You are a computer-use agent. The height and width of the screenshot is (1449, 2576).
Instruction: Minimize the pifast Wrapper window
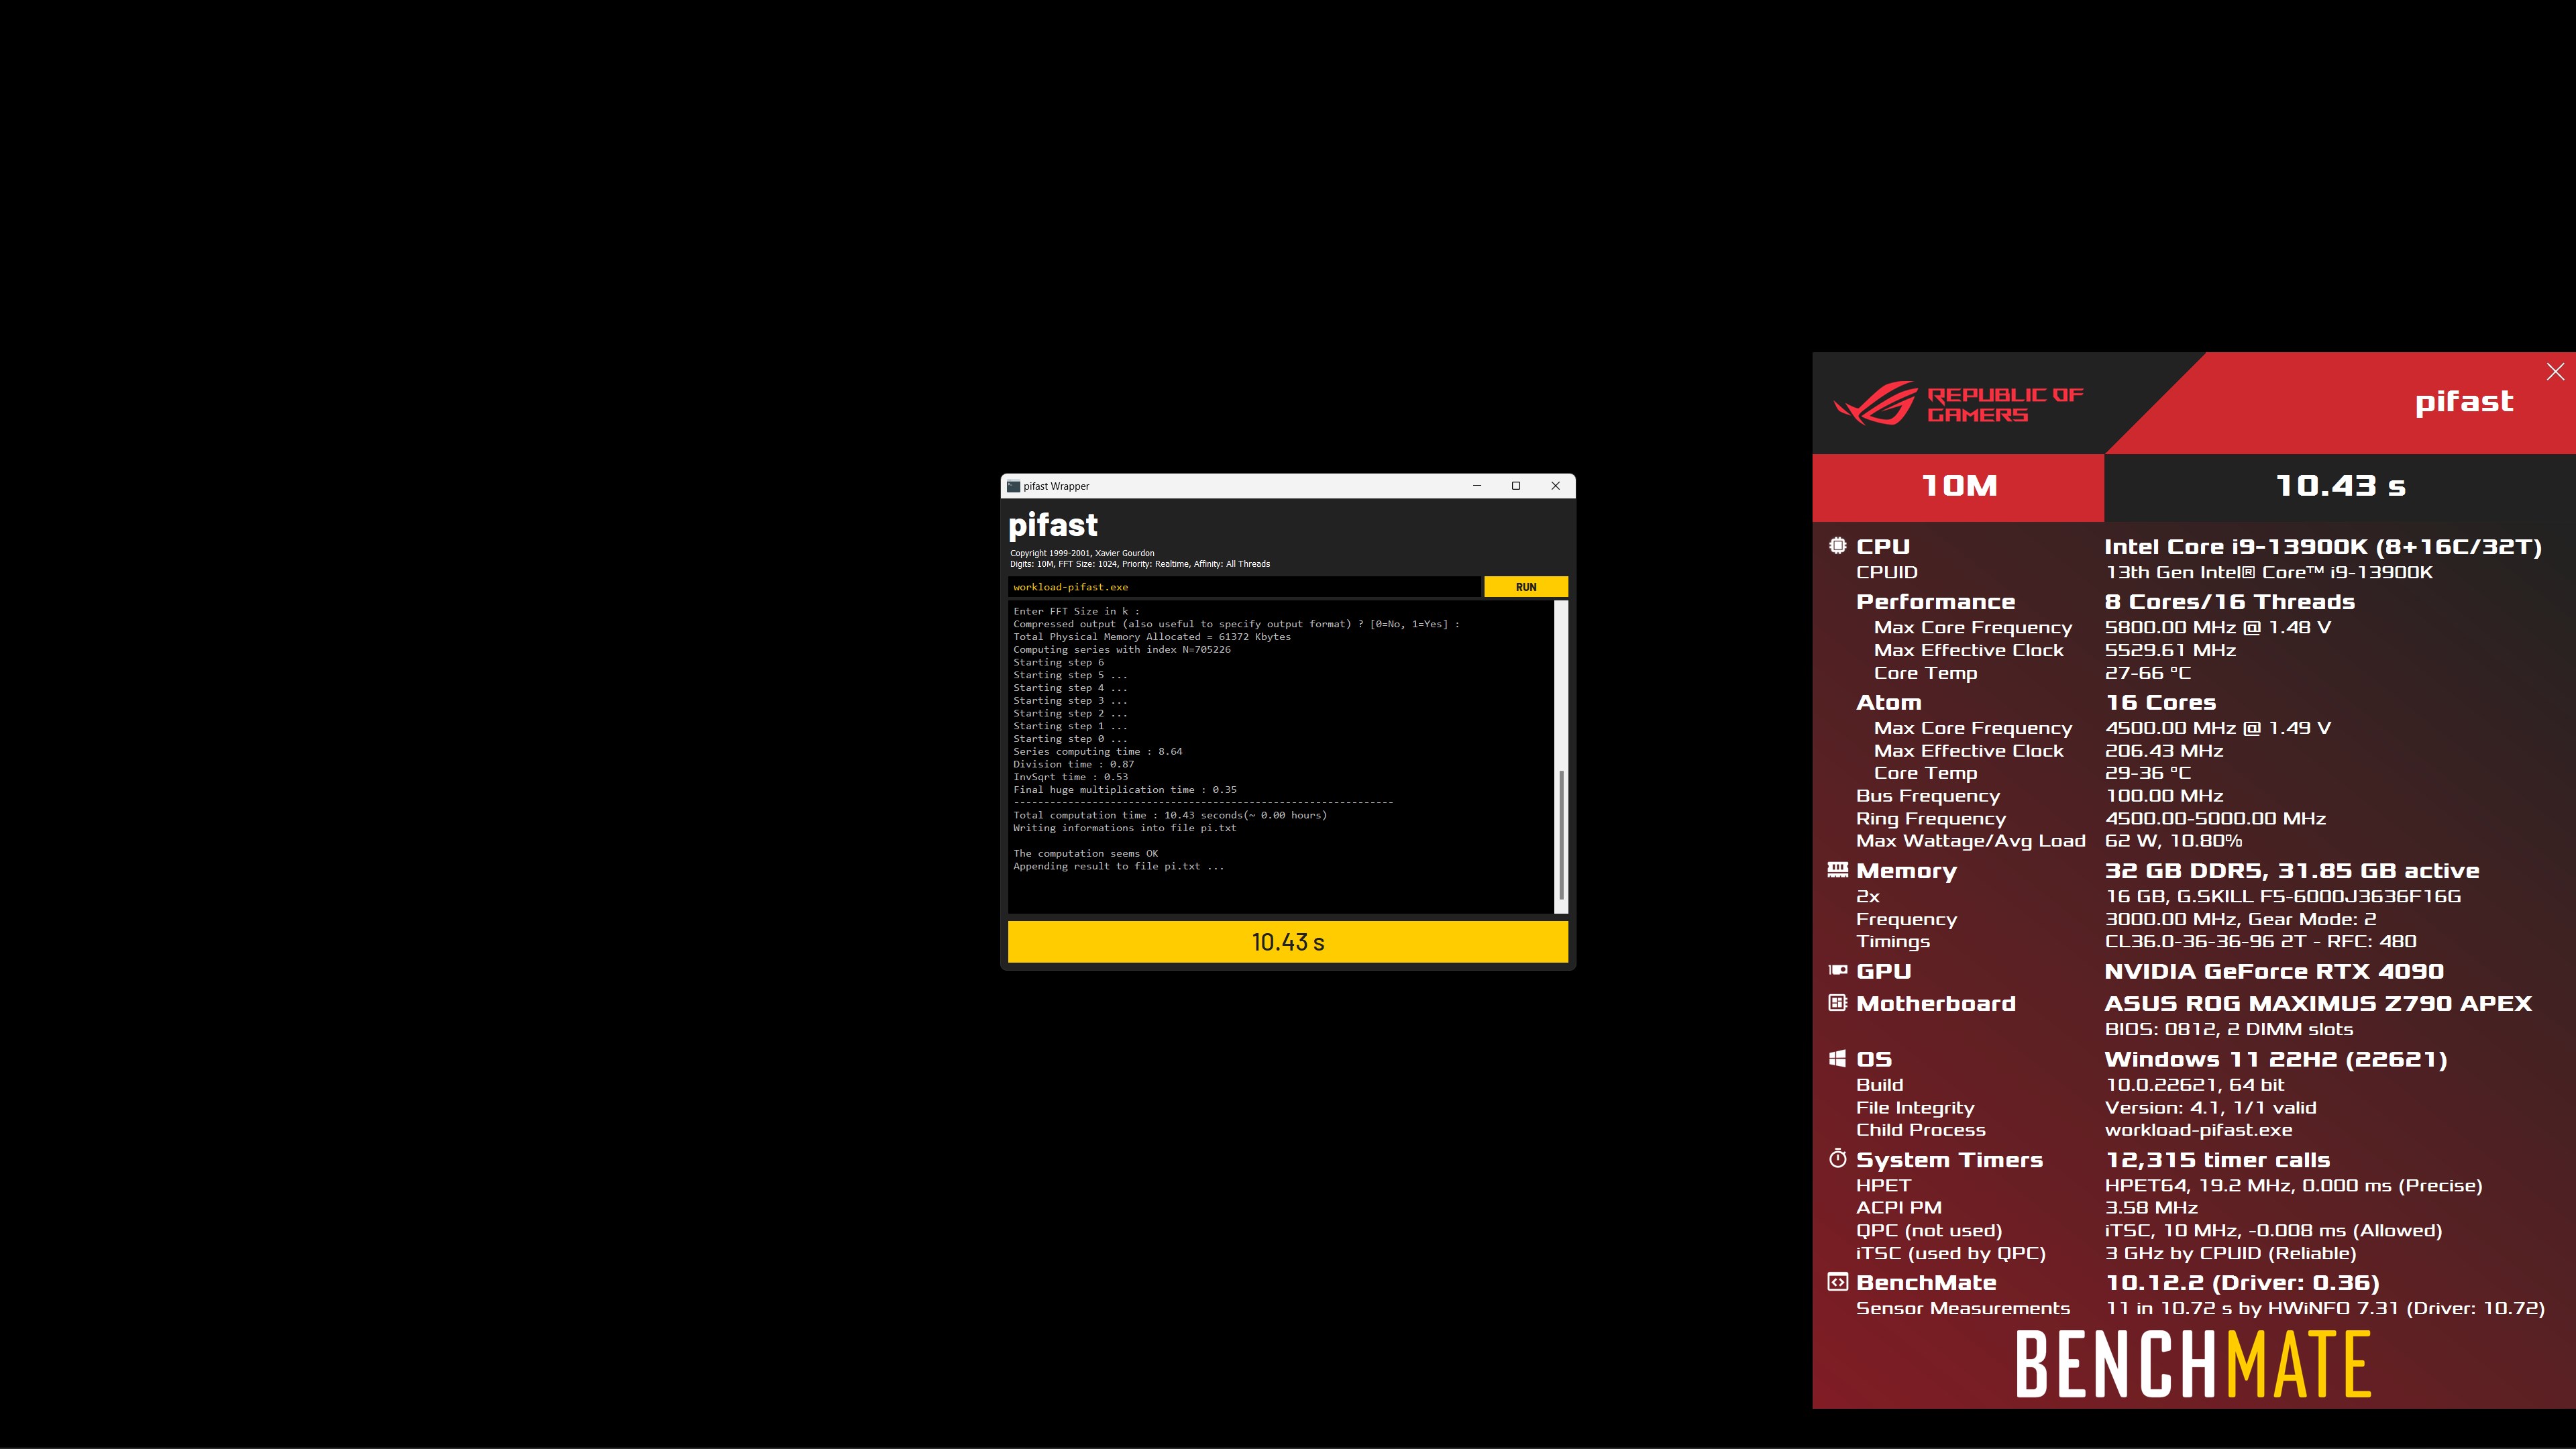tap(1477, 486)
